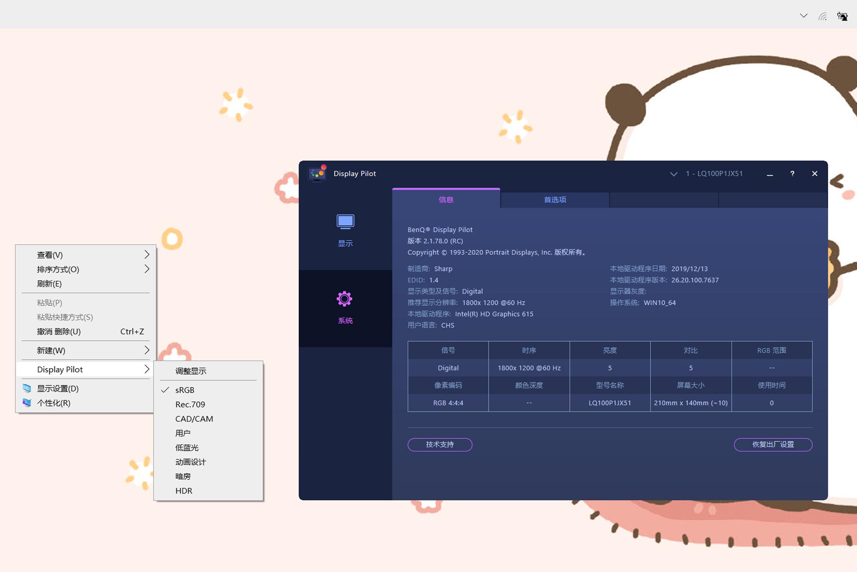Image resolution: width=857 pixels, height=572 pixels.
Task: Expand the 新建 submenu arrow
Action: coord(146,350)
